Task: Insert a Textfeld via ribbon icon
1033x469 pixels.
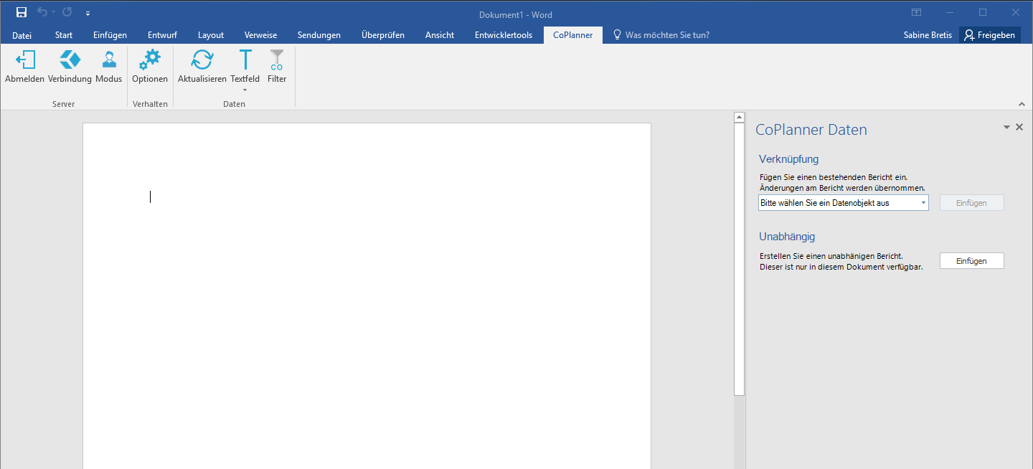Action: point(245,60)
